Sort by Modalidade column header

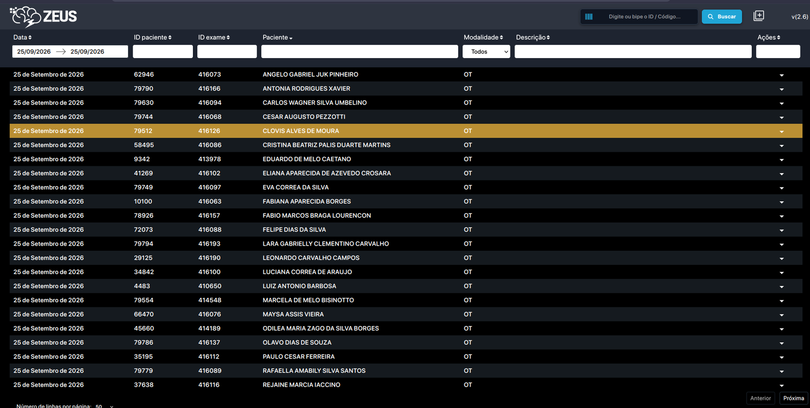pos(483,37)
